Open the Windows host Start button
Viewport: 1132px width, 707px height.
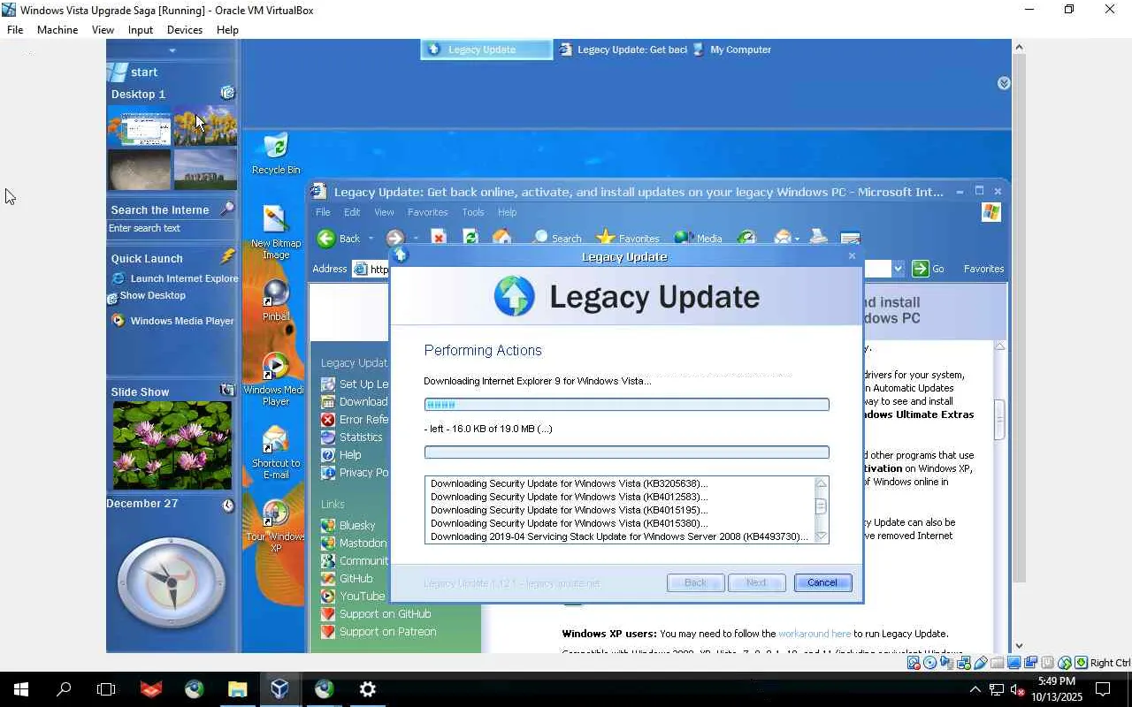[21, 689]
